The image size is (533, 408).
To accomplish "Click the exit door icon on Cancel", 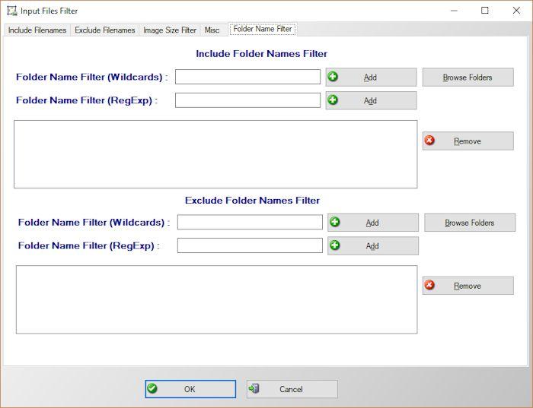I will coord(254,389).
